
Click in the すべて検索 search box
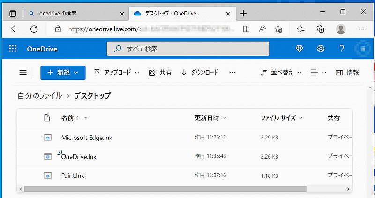[x=188, y=49]
